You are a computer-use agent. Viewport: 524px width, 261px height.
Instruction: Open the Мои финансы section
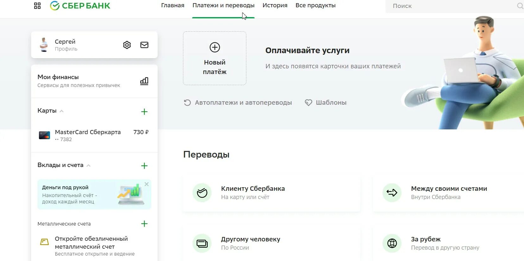click(x=94, y=81)
